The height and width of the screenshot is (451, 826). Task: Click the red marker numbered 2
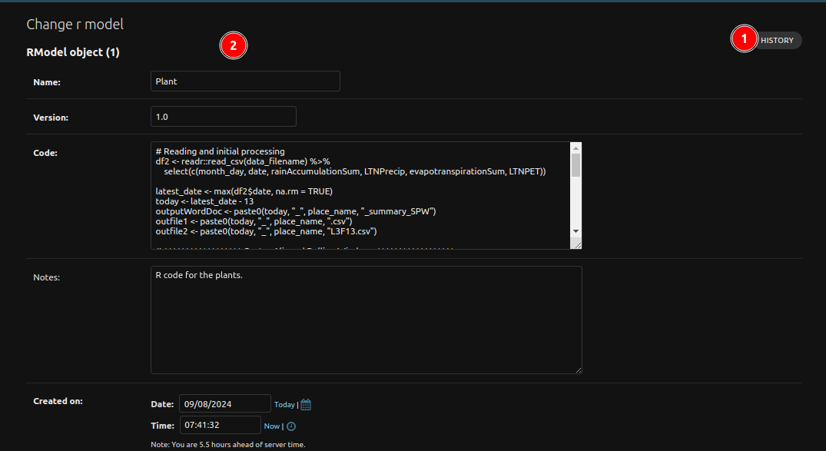click(233, 46)
